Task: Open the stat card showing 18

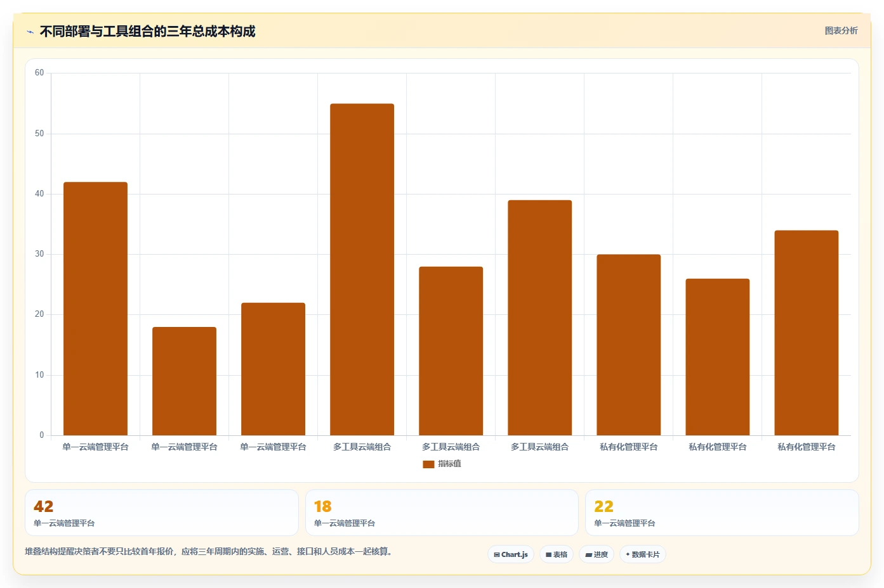Action: click(x=442, y=513)
